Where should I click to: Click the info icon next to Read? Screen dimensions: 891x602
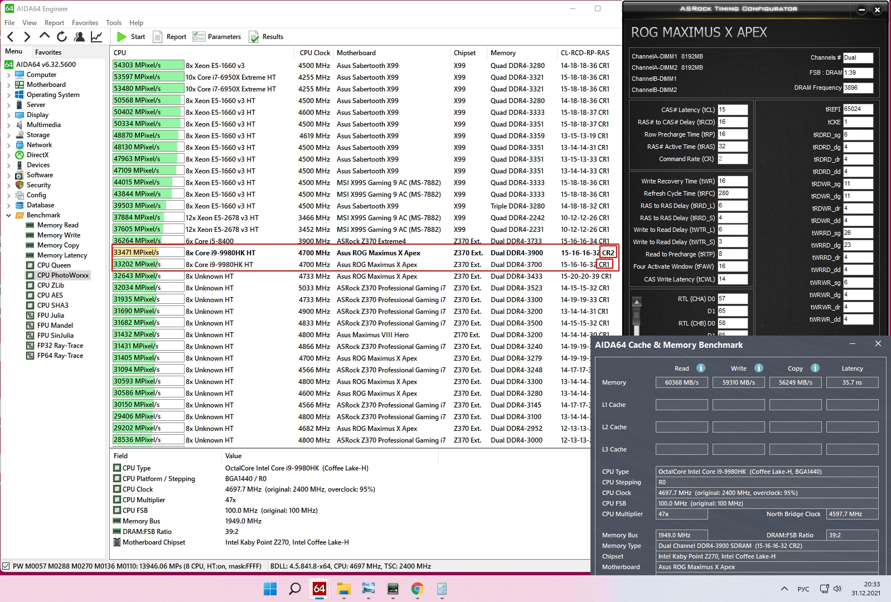701,368
